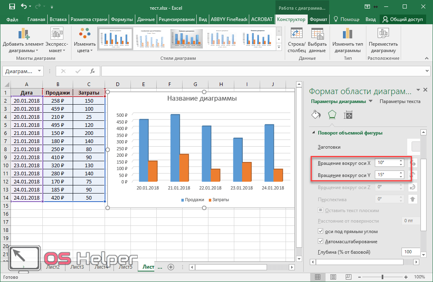The width and height of the screenshot is (433, 282).
Task: Click the Add Chart Element icon
Action: 23,34
